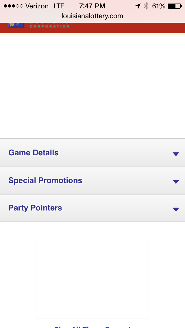The height and width of the screenshot is (328, 185).
Task: Tap the location services arrow icon
Action: pyautogui.click(x=138, y=6)
